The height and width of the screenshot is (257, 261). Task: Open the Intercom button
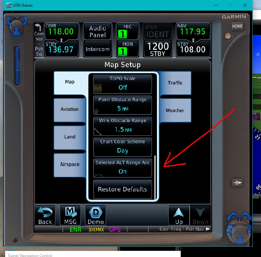pyautogui.click(x=98, y=49)
